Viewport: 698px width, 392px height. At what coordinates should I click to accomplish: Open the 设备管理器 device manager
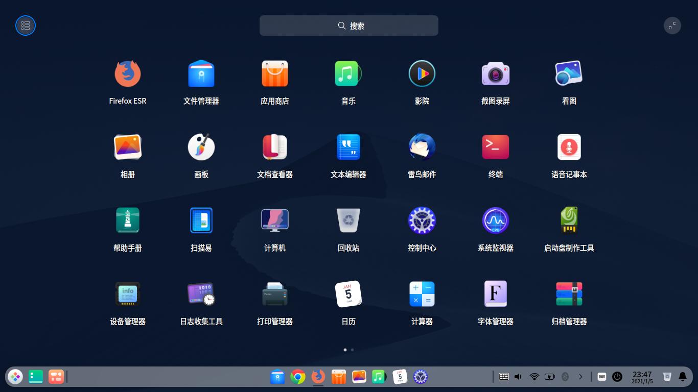[128, 295]
